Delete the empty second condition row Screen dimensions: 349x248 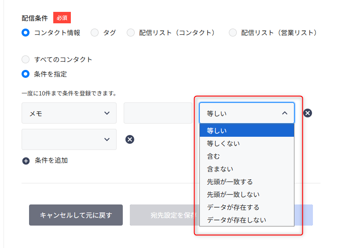pyautogui.click(x=130, y=139)
